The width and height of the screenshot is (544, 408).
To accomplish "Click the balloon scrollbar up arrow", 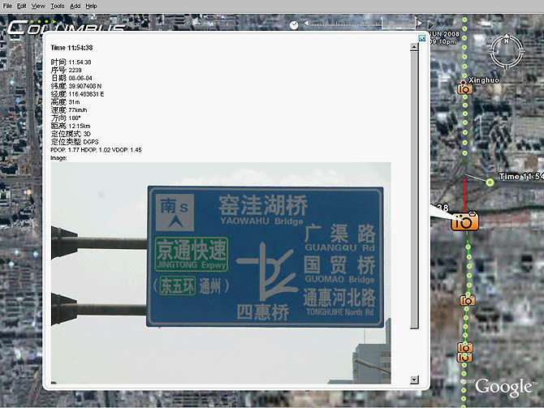I will tap(414, 47).
